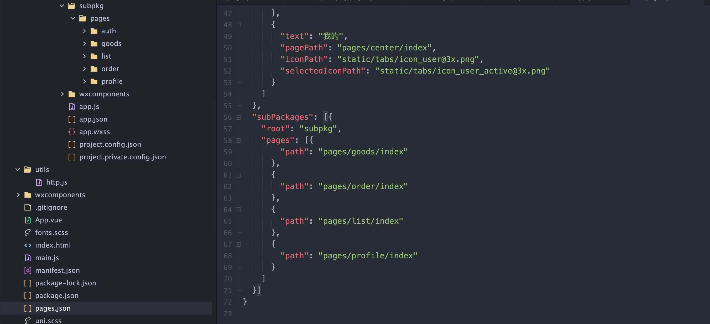The image size is (710, 324).
Task: Click the .gitignore file icon
Action: pyautogui.click(x=28, y=207)
